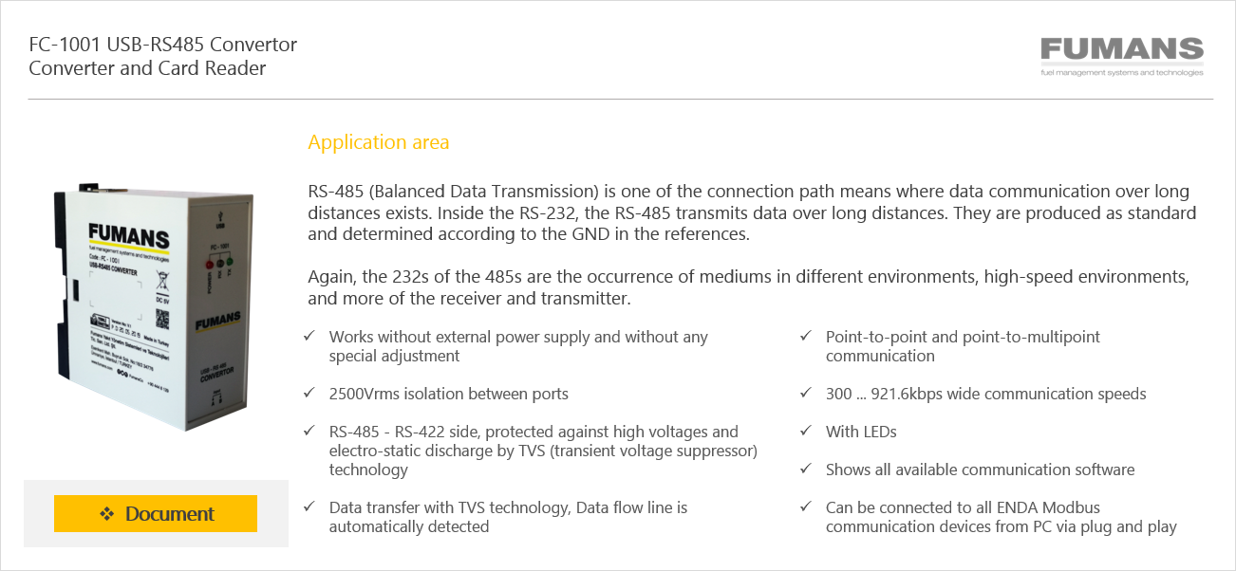
Task: Click checkmark beside 'Can be connected to all ENDA Modbus'
Action: [x=805, y=507]
